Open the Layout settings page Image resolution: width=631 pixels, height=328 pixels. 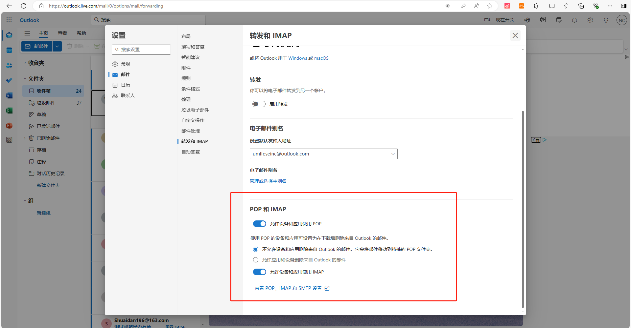(x=186, y=36)
